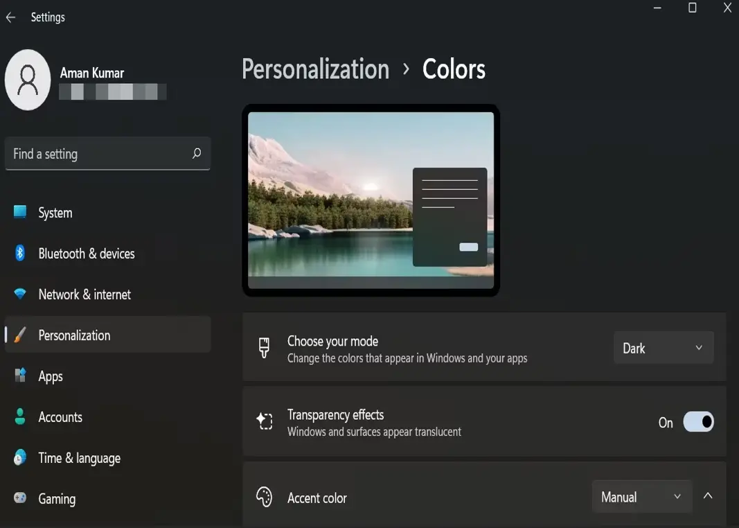Turn off Transparency effects toggle
Screen dimensions: 739x528
[698, 422]
